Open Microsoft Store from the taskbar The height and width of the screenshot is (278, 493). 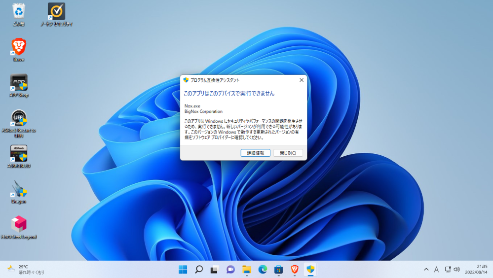pos(278,269)
